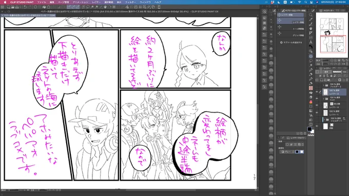Hide the 1コマ folder via eye icon

point(317,99)
